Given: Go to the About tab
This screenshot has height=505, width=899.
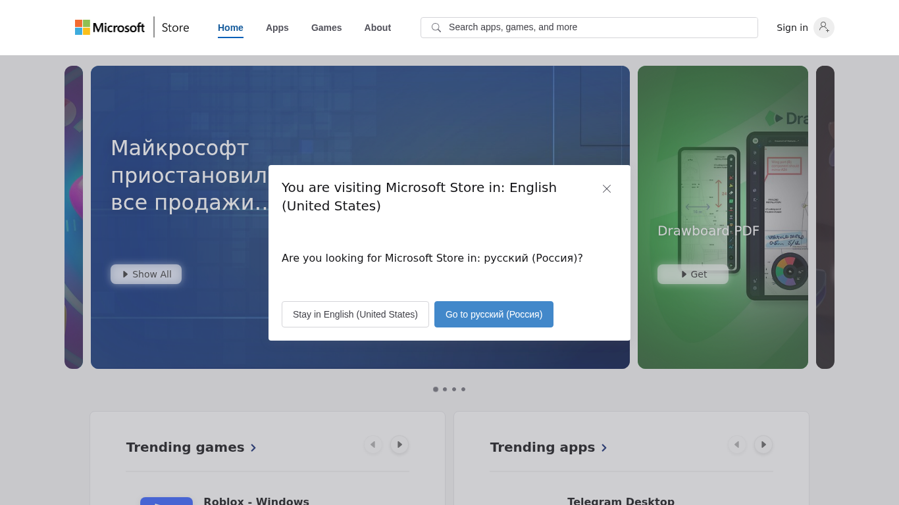Looking at the screenshot, I should (x=378, y=28).
